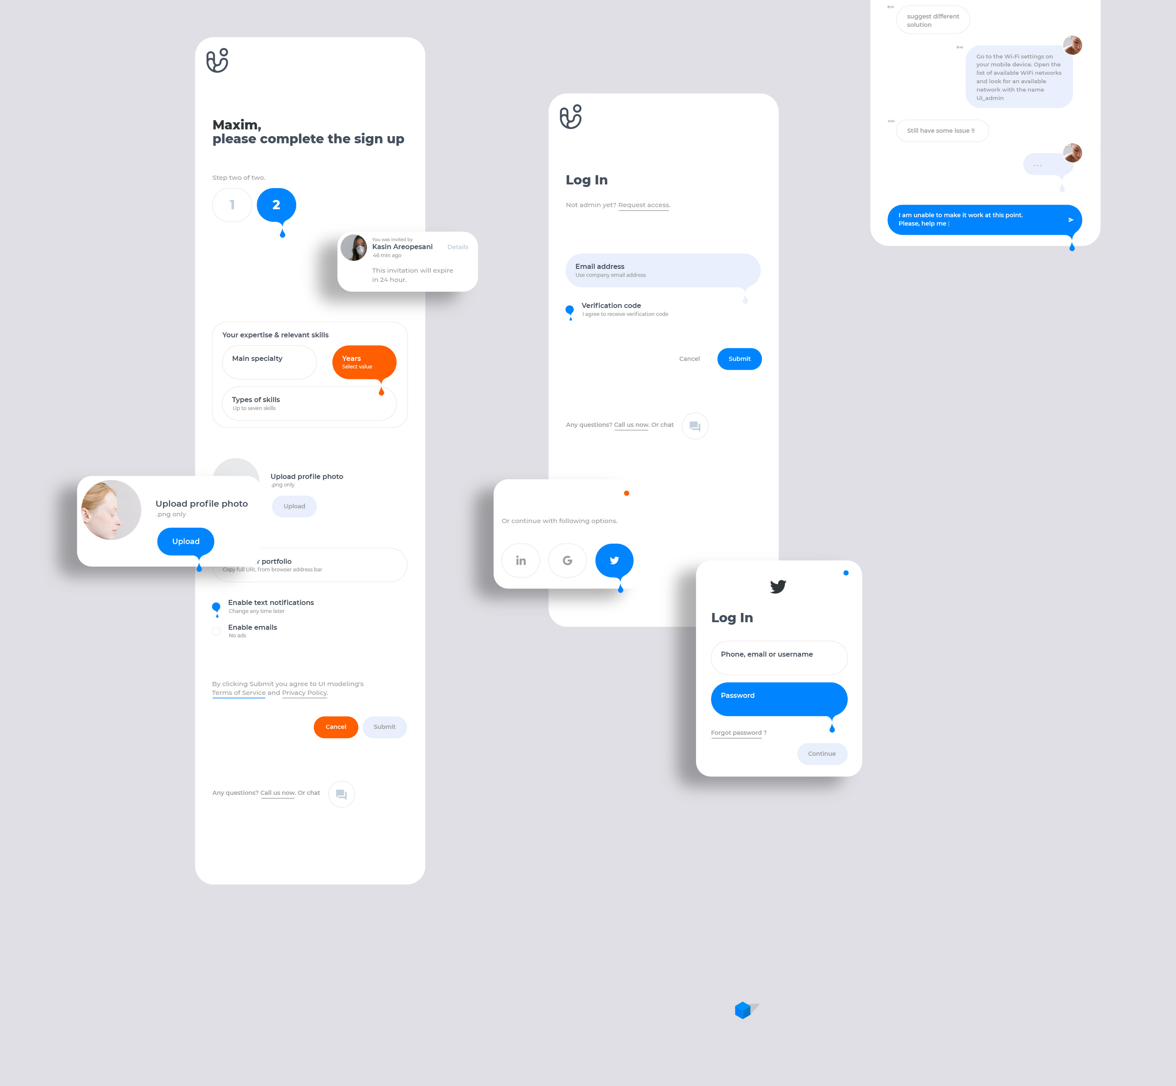Click the Twitter icon in social login row
Image resolution: width=1176 pixels, height=1086 pixels.
pyautogui.click(x=614, y=560)
